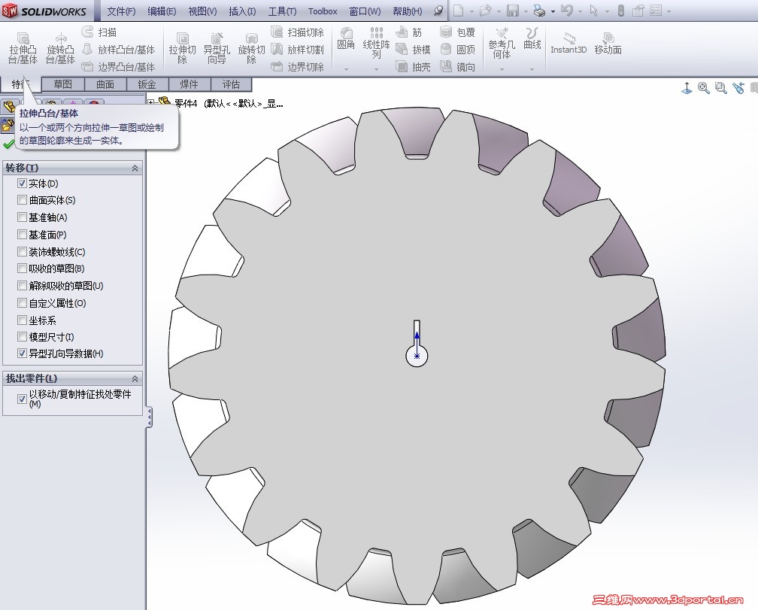The image size is (758, 610).
Task: Open the 文件(F) menu
Action: coord(121,11)
